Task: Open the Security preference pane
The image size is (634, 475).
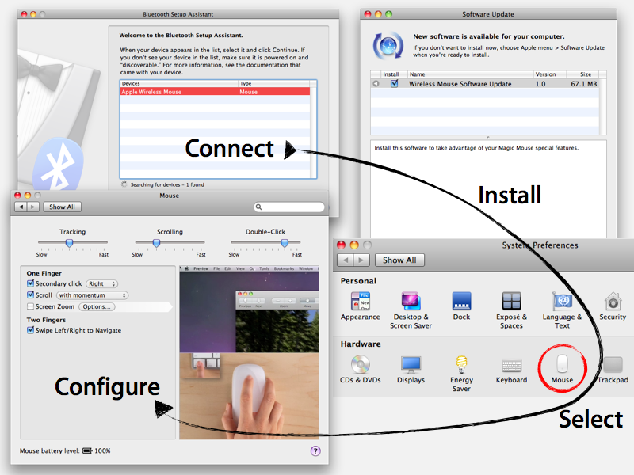Action: (x=613, y=306)
